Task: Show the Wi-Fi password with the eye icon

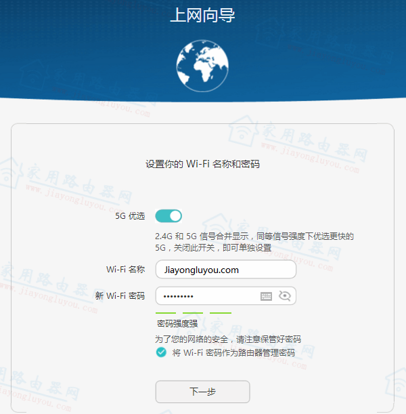Action: pyautogui.click(x=284, y=296)
